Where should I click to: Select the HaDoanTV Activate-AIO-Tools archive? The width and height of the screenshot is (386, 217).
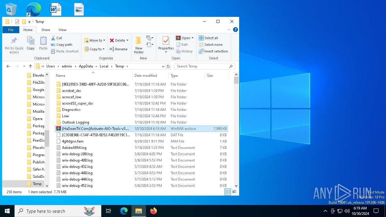pos(141,129)
